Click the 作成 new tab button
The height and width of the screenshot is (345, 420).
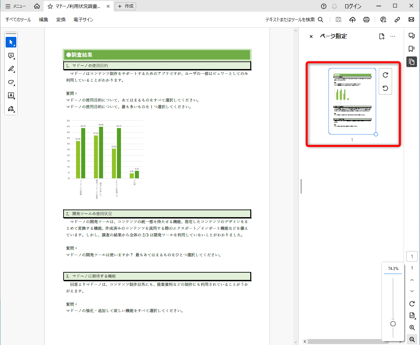[125, 6]
